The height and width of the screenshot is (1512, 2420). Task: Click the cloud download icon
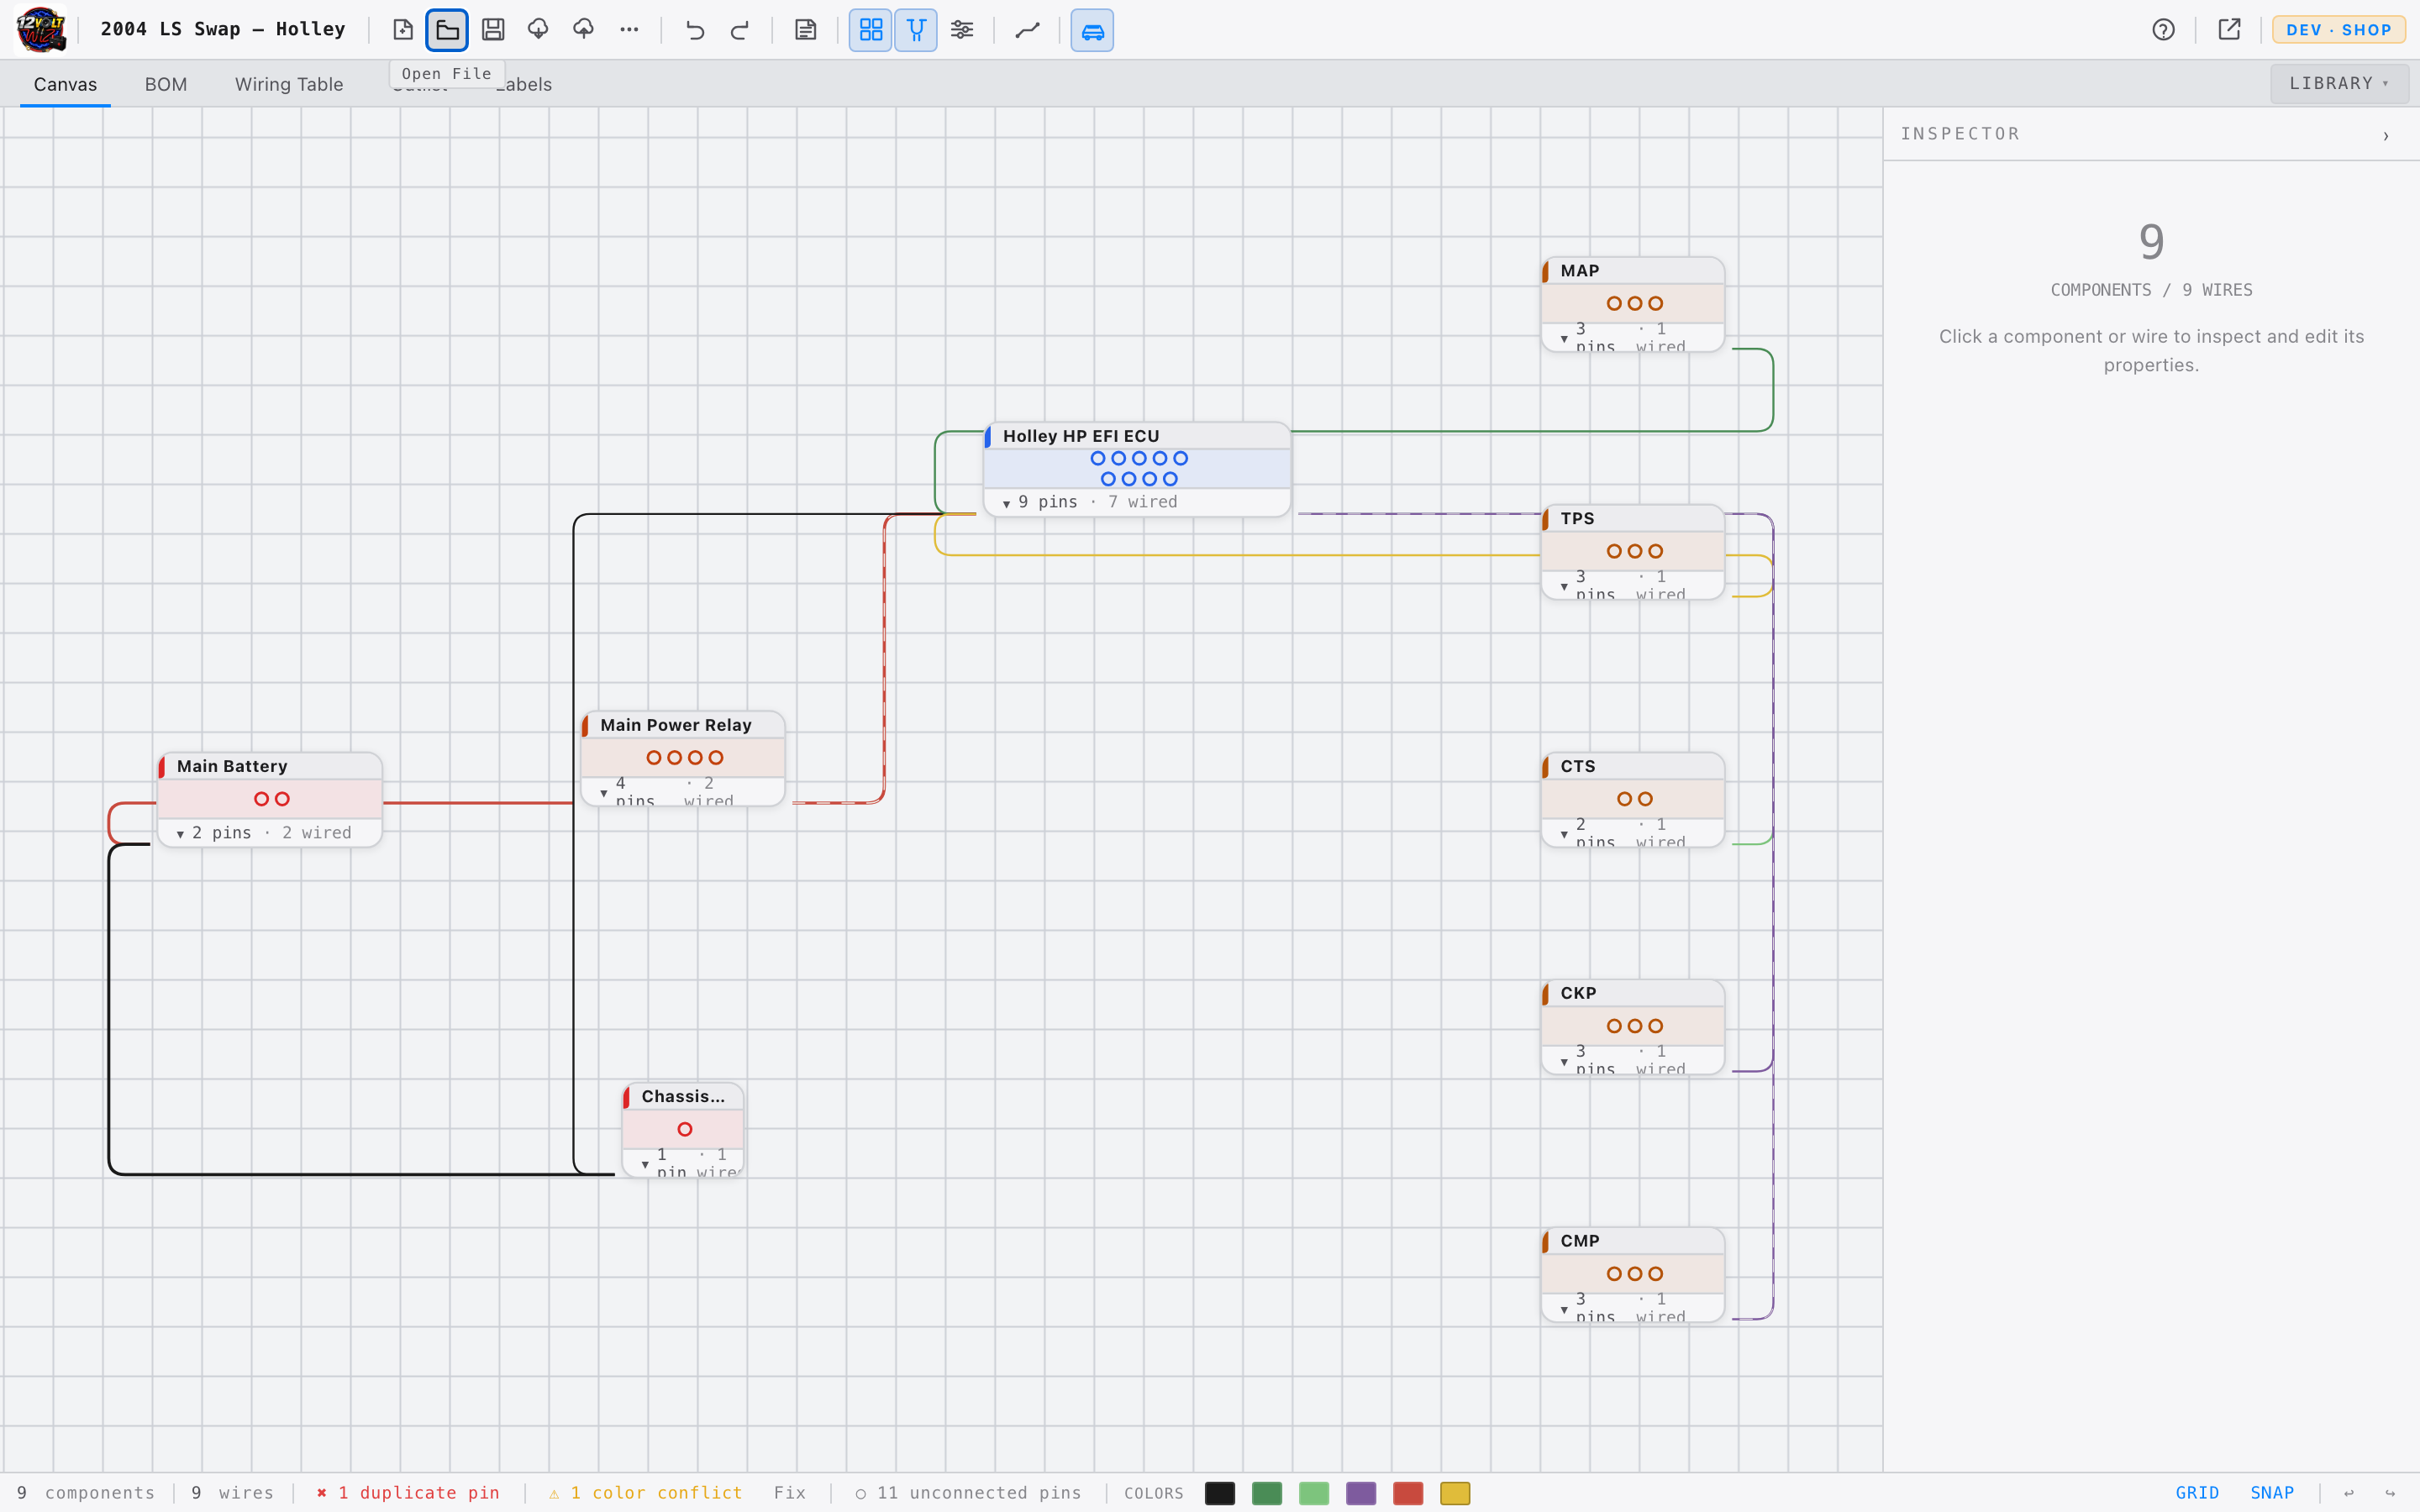pyautogui.click(x=538, y=30)
